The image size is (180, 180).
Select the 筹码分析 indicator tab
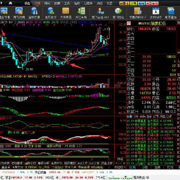click(x=43, y=163)
